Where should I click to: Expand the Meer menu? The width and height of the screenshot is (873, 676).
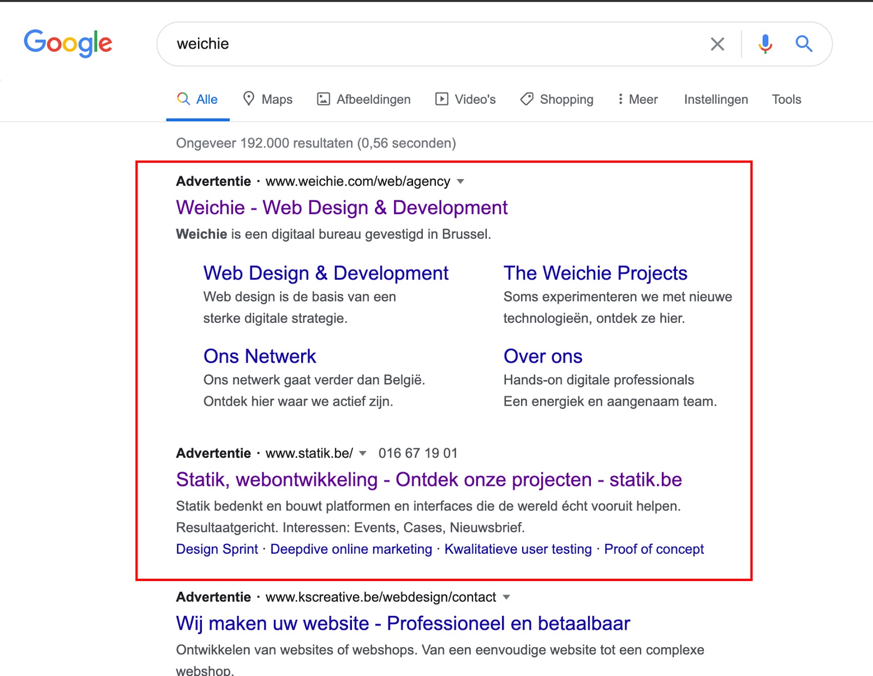pyautogui.click(x=637, y=99)
